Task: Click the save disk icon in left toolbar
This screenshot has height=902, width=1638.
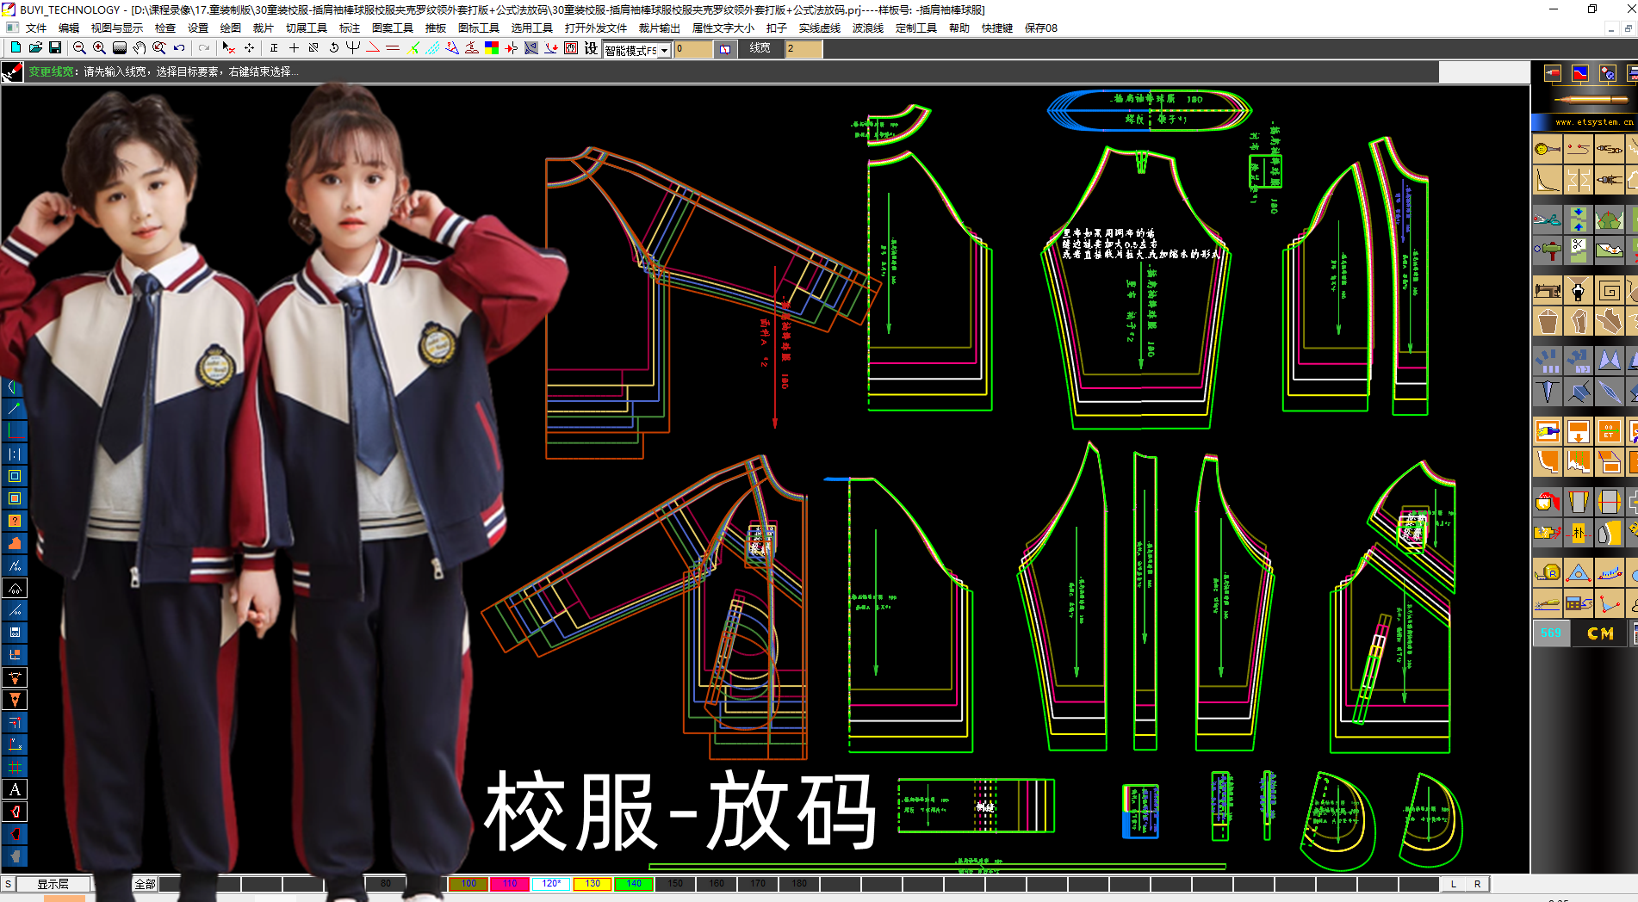Action: click(15, 633)
